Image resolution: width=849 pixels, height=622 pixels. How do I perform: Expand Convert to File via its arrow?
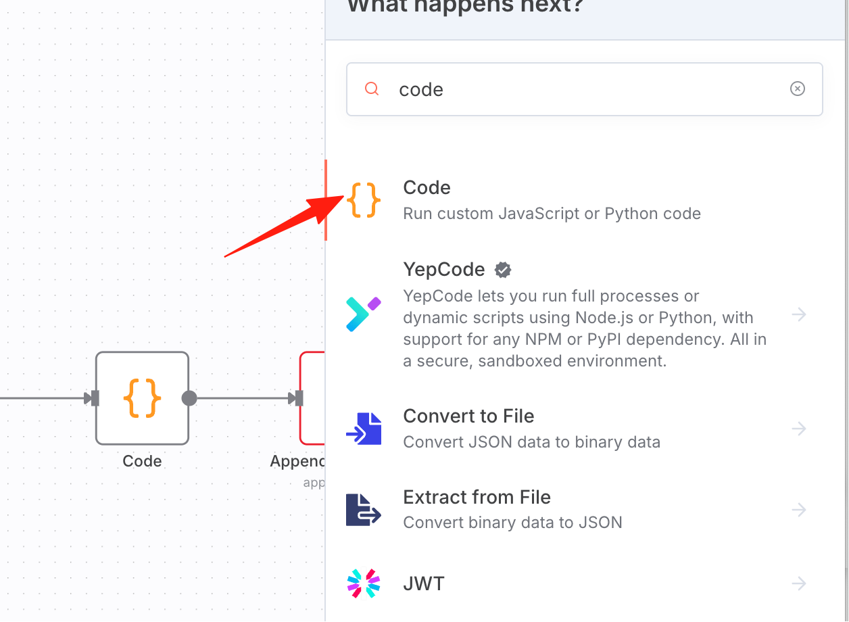coord(799,429)
